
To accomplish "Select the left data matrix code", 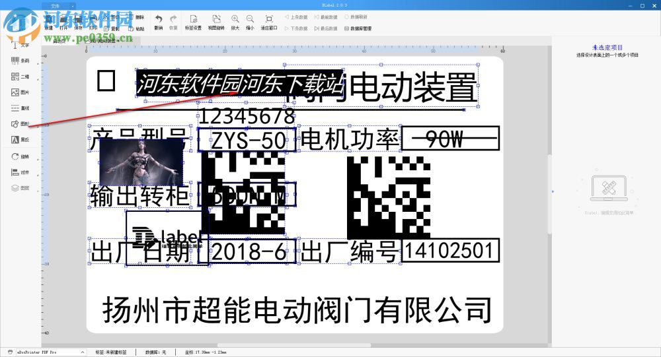I will tap(243, 193).
